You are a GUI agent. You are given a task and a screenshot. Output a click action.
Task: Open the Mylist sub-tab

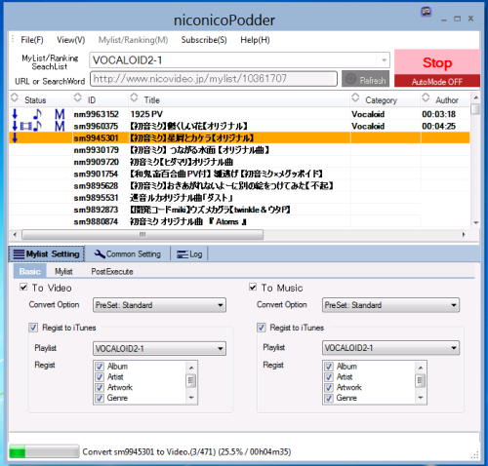coord(63,271)
